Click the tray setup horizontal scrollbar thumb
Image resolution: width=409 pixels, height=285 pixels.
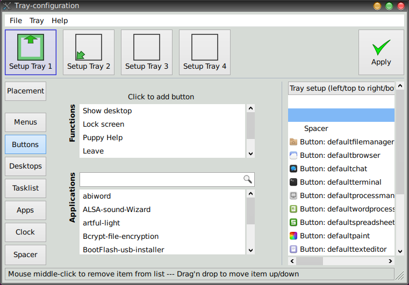(310, 261)
